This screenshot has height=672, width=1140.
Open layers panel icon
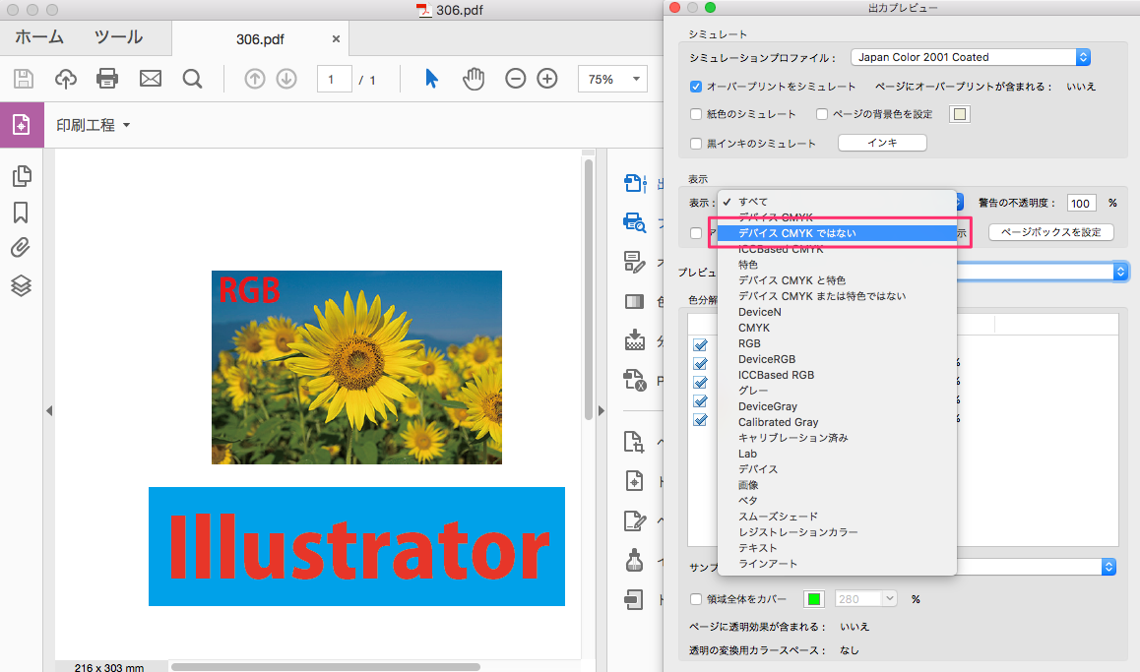tap(21, 285)
